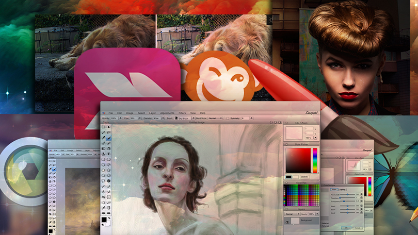Viewport: 418px width, 235px height.
Task: Click Cancel in the Color Designer dialog
Action: click(x=357, y=227)
